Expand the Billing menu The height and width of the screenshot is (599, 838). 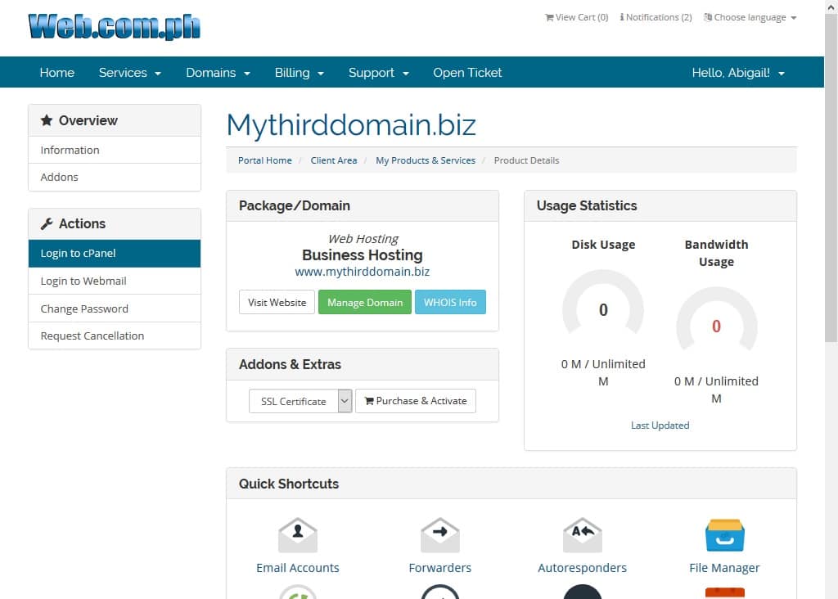pyautogui.click(x=300, y=73)
